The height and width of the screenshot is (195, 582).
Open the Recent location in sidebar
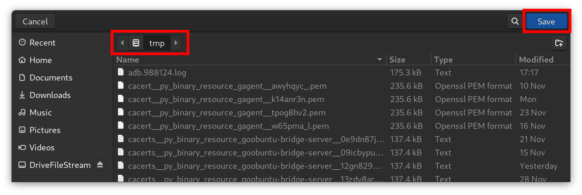pos(42,43)
